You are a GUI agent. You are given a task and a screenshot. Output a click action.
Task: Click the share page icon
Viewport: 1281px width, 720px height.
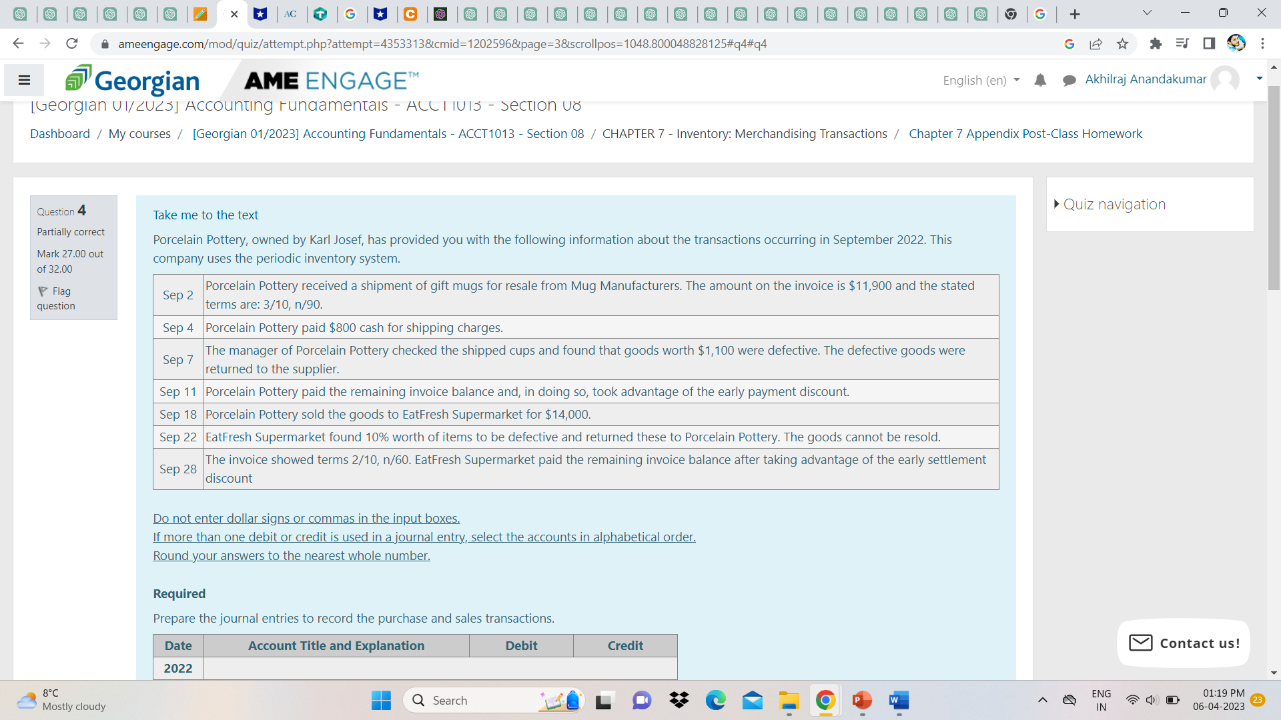pyautogui.click(x=1096, y=44)
